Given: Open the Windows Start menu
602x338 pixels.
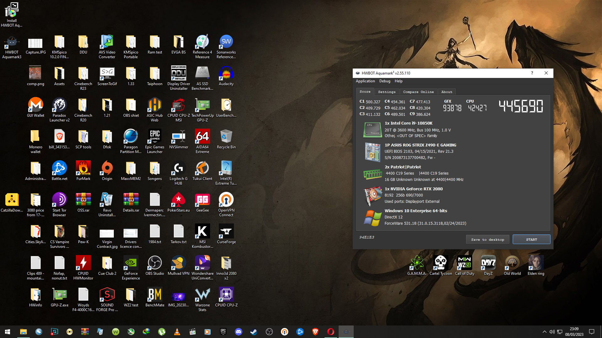Looking at the screenshot, I should [x=8, y=332].
